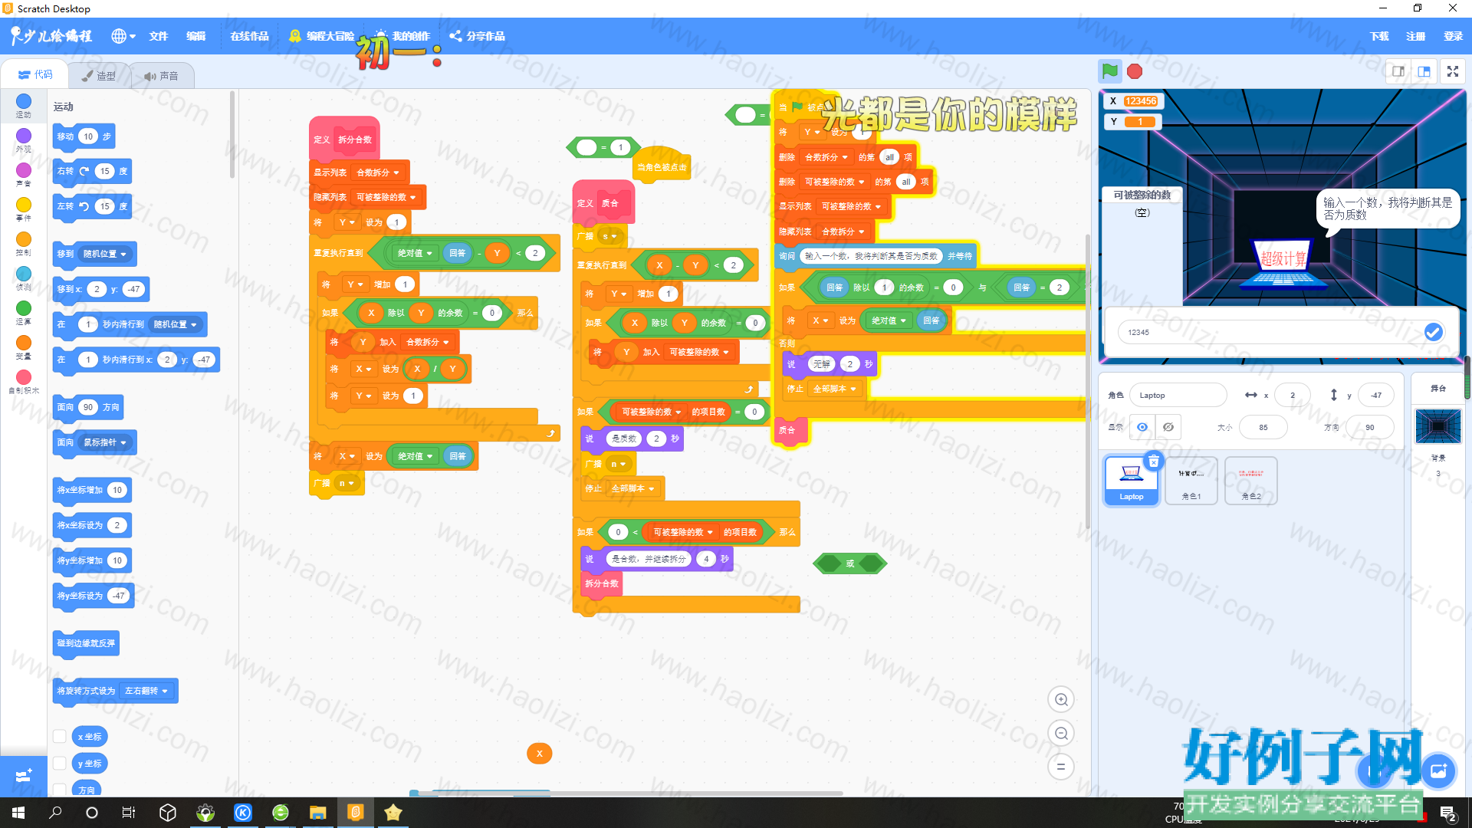The width and height of the screenshot is (1472, 828).
Task: Select the 角色2 sprite thumbnail
Action: coord(1250,480)
